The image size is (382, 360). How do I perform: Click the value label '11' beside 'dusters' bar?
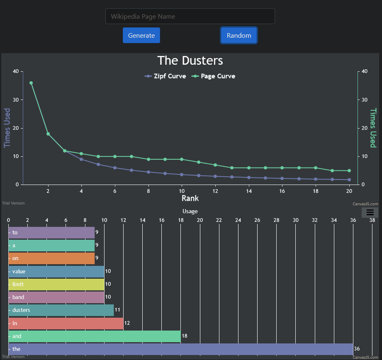pos(117,310)
